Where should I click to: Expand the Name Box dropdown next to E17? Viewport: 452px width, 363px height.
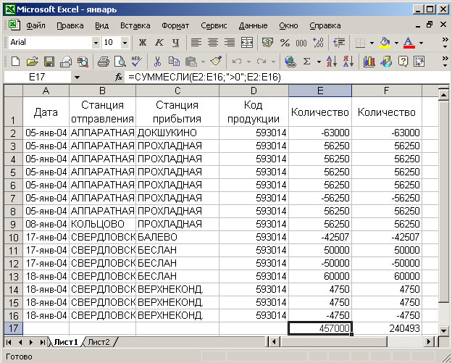point(78,77)
